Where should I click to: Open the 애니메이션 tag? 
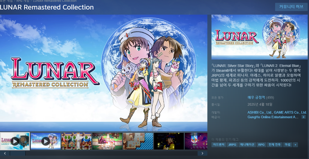click(247, 145)
